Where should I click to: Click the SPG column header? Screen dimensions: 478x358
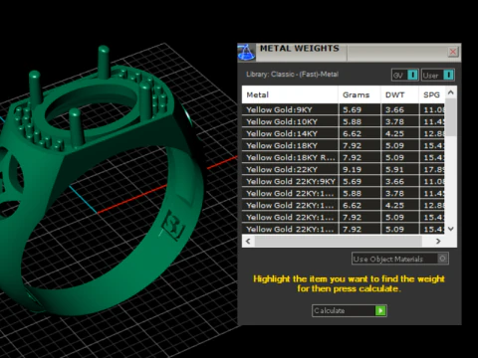[432, 94]
